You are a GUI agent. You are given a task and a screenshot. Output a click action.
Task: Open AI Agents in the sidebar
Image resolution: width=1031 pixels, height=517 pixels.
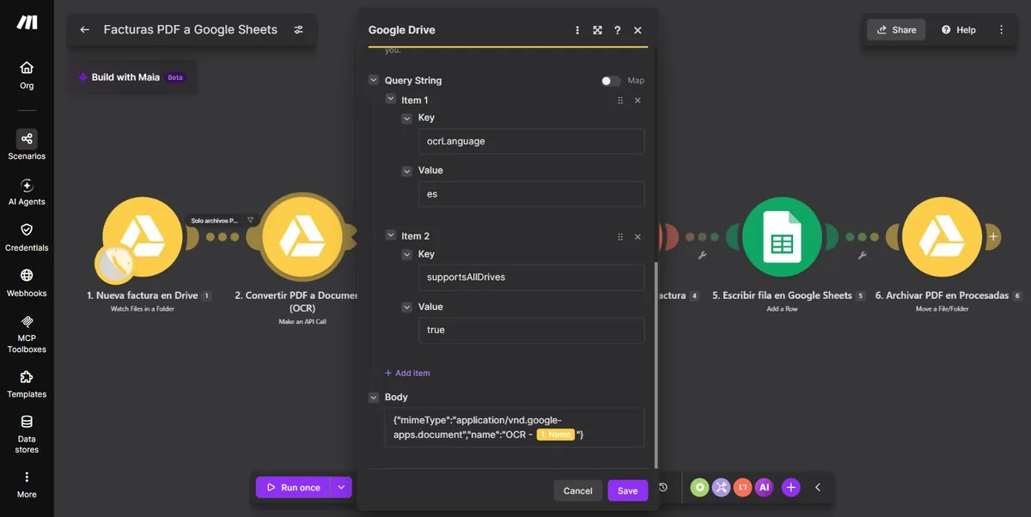pos(27,192)
